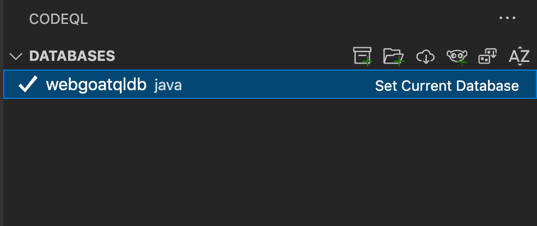Add database from folder icon
The height and width of the screenshot is (226, 537).
(x=393, y=56)
